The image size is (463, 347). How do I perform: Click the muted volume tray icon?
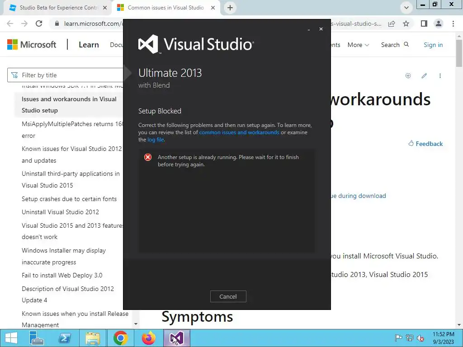420,338
